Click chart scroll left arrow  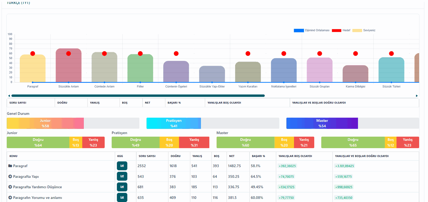point(9,96)
